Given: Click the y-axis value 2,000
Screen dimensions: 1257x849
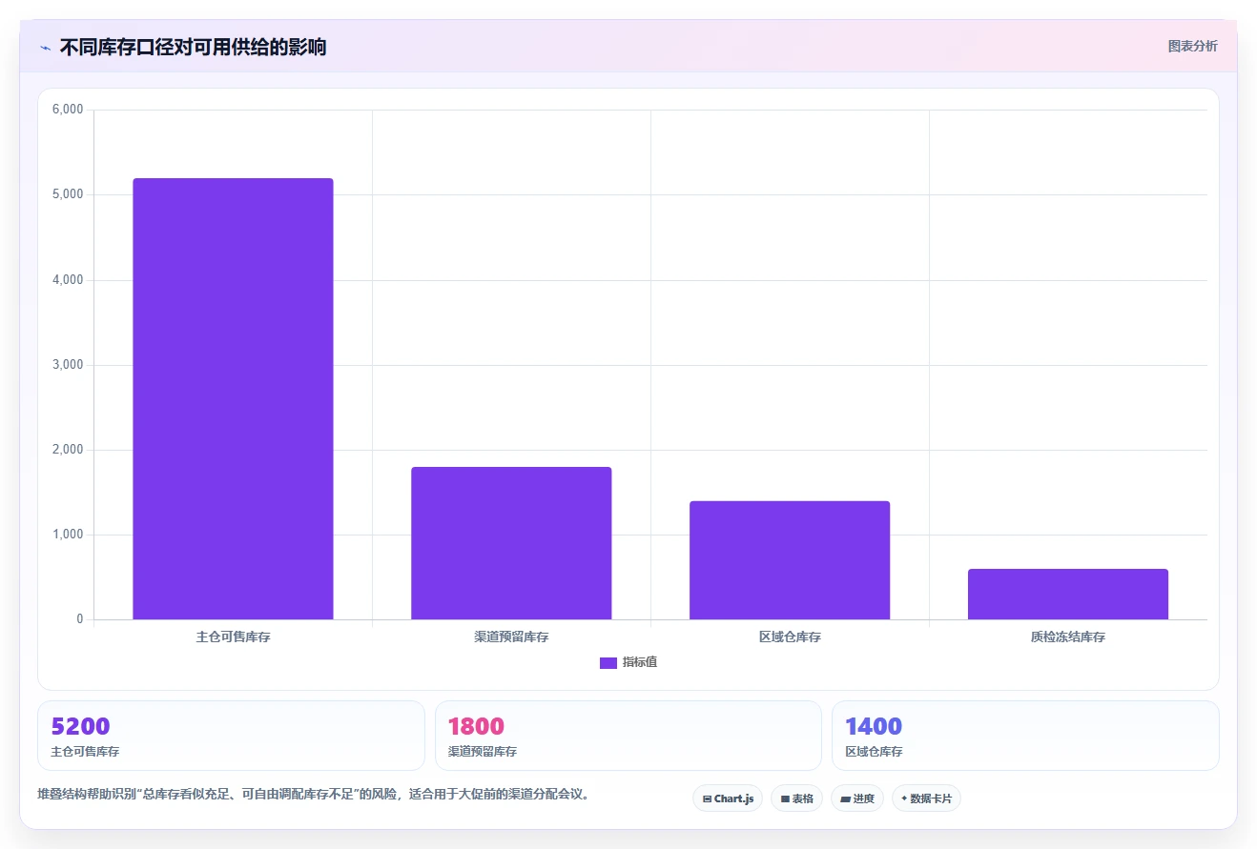Looking at the screenshot, I should (x=67, y=450).
